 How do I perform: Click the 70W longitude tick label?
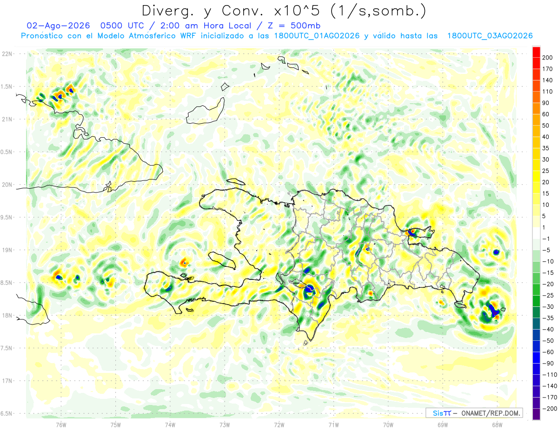tap(388, 425)
